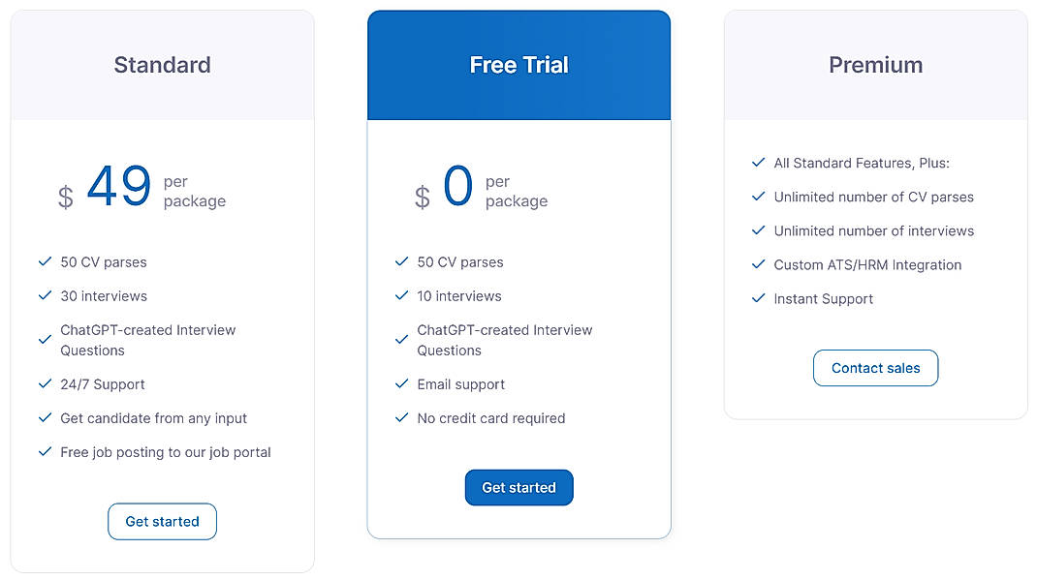Image resolution: width=1037 pixels, height=580 pixels.
Task: Click the checkmark next to 30 interviews
Action: pos(45,295)
